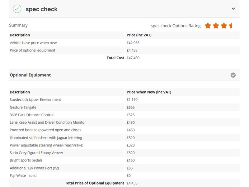This screenshot has width=249, height=187.
Task: Select the Suedecloth Upper Environment row
Action: click(124, 100)
